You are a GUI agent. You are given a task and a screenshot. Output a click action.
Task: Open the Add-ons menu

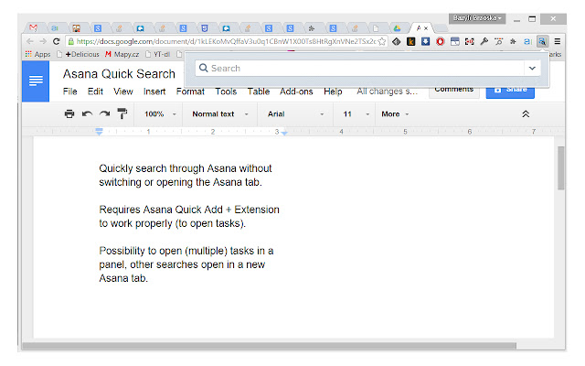pos(296,91)
